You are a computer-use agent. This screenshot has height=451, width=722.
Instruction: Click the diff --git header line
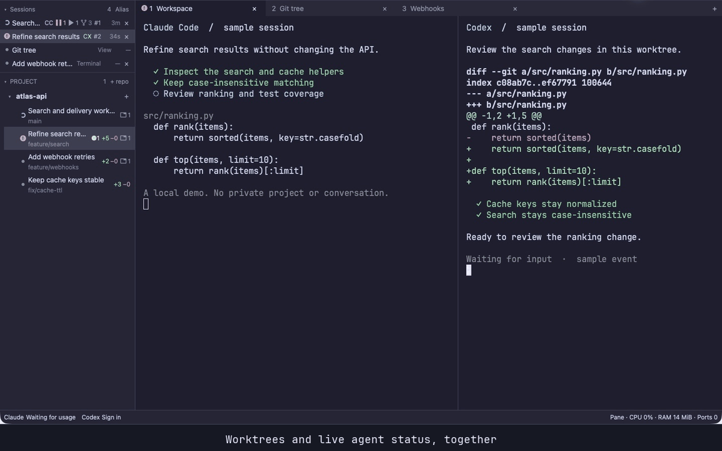click(x=576, y=72)
